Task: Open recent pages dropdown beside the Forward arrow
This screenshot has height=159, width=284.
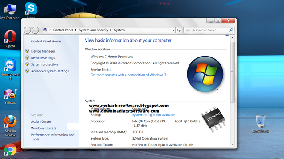Action: click(40, 30)
